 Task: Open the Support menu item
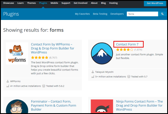(66, 3)
